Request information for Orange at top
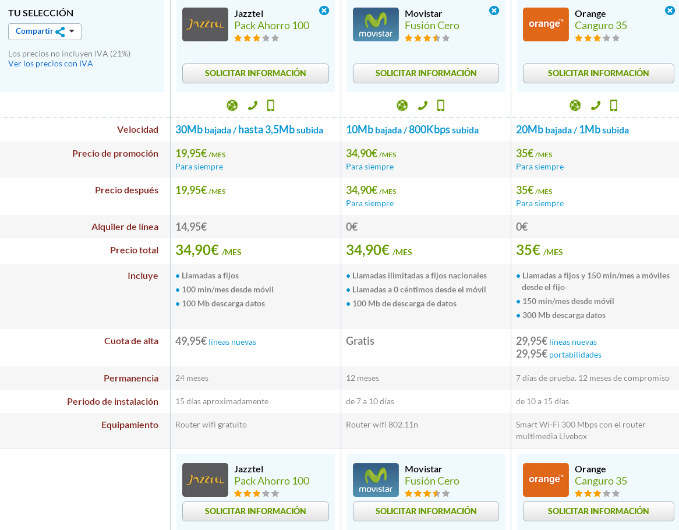The image size is (679, 530). point(599,73)
